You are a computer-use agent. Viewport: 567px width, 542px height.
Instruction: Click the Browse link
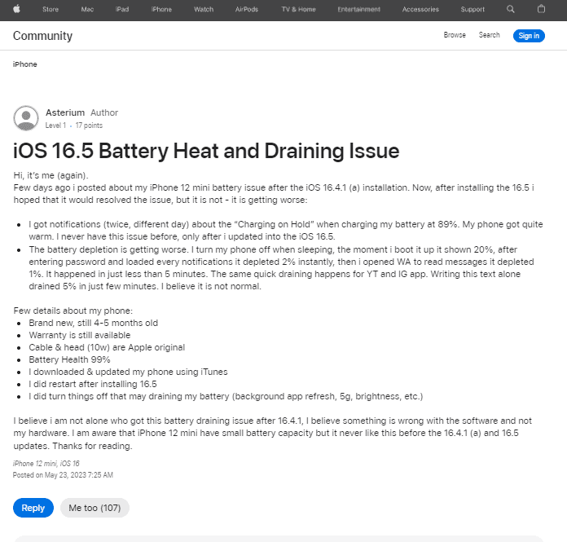(x=455, y=35)
